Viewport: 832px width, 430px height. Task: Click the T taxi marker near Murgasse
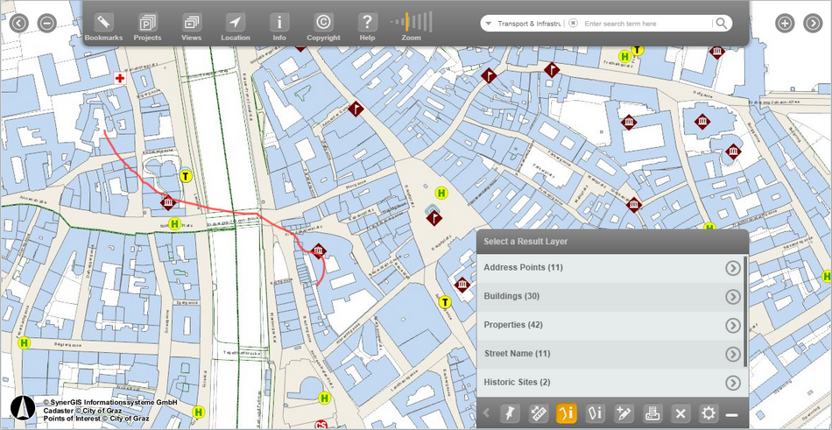tap(185, 176)
